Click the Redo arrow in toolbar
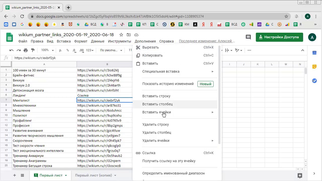This screenshot has height=181, width=322. (18, 50)
